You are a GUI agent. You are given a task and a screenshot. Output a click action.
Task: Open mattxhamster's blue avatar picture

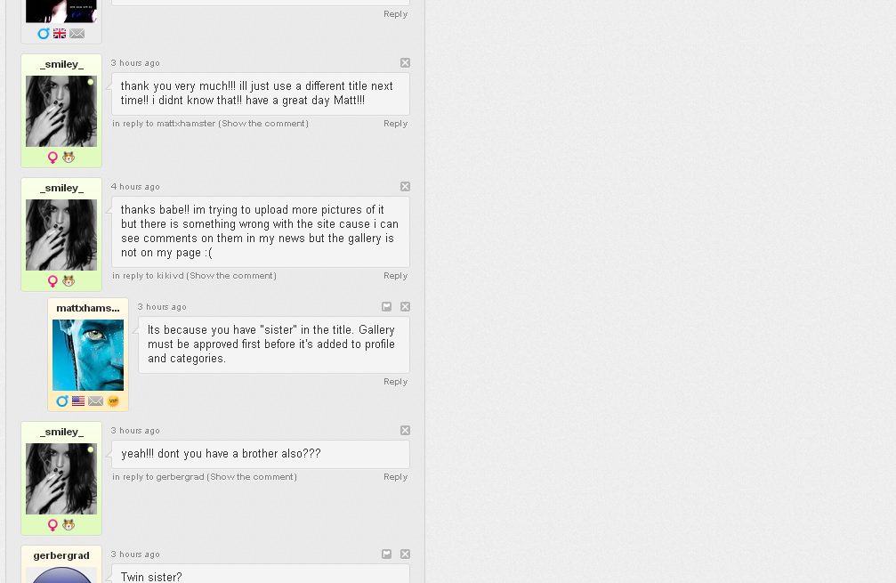[x=88, y=355]
